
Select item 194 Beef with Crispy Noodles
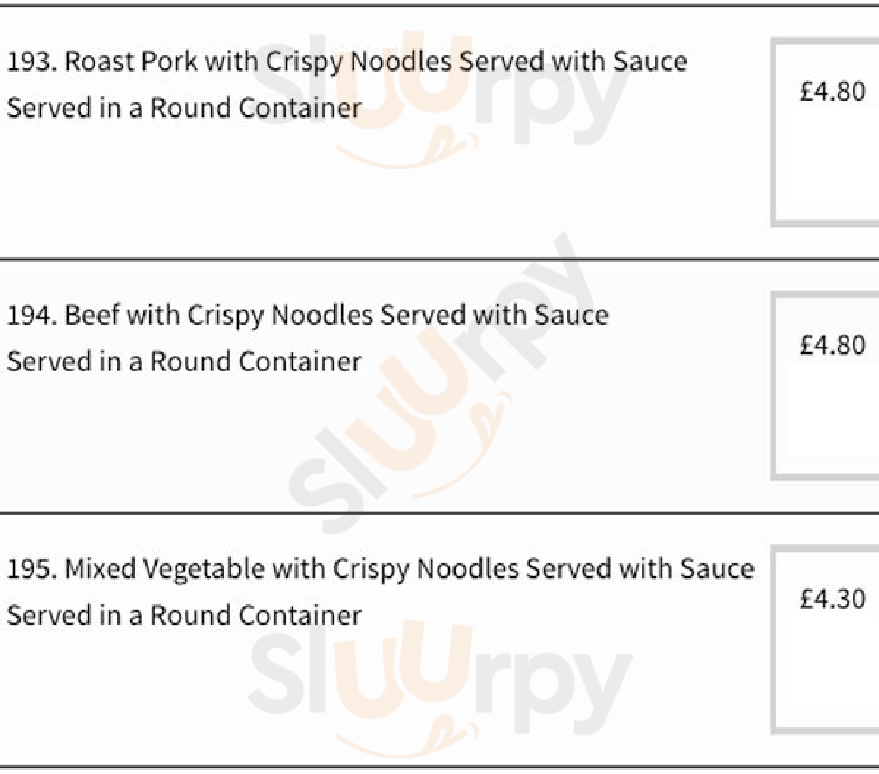[307, 315]
